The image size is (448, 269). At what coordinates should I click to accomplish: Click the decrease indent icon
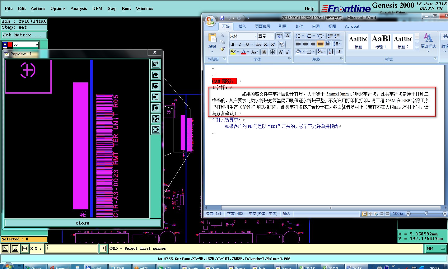tap(330, 36)
